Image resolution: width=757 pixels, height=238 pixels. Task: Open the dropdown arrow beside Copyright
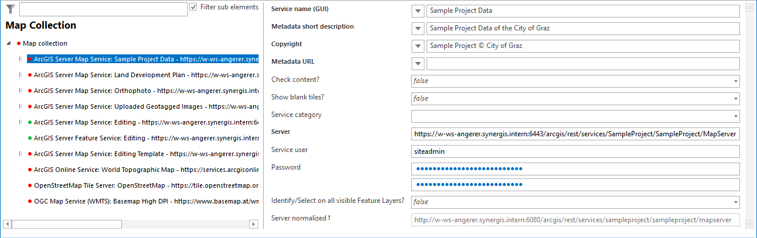point(418,46)
